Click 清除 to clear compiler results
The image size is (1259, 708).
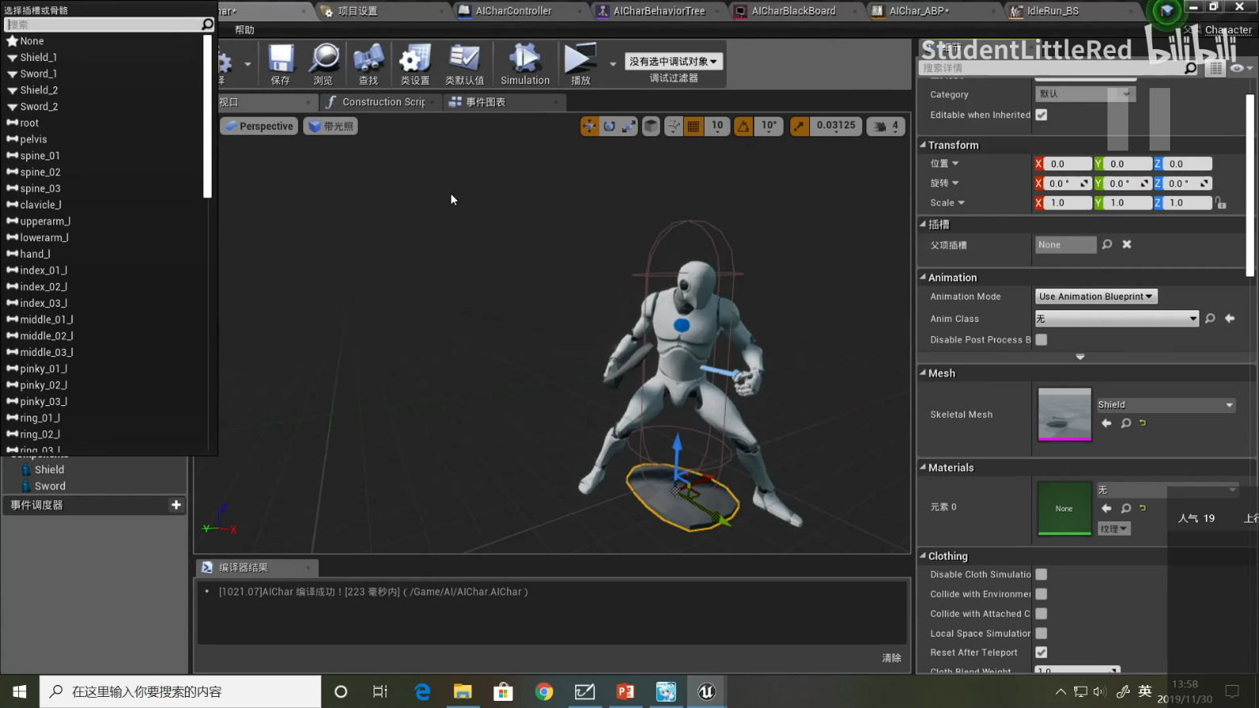point(892,658)
